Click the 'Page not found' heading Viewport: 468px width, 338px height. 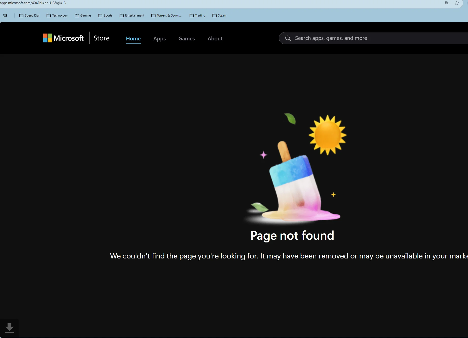click(292, 236)
